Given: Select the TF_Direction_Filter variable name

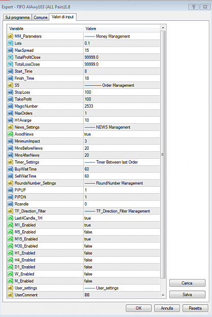Looking at the screenshot, I should (x=30, y=212).
